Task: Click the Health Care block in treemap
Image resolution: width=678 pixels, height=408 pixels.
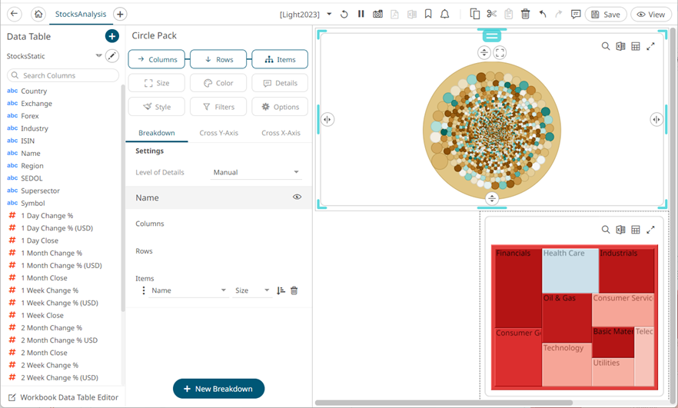Action: click(570, 270)
